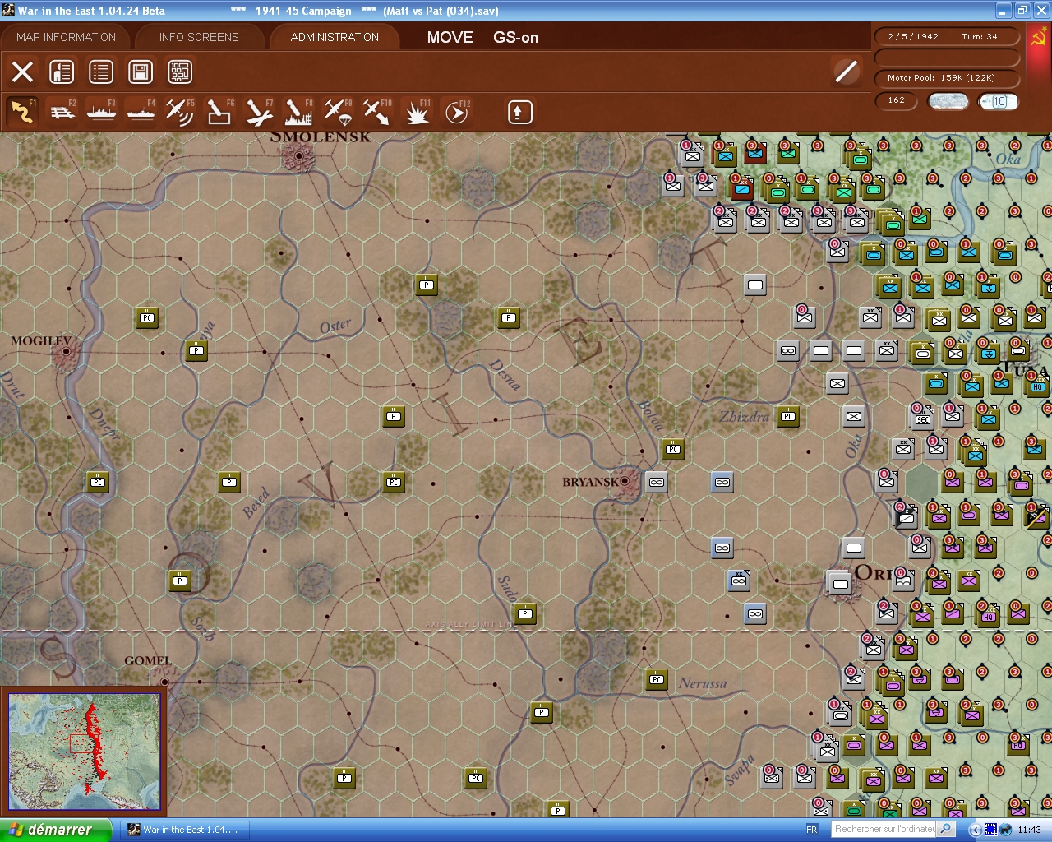Screen dimensions: 1052x842
Task: Click the Soviet hammer and sickle flag
Action: 1039,39
